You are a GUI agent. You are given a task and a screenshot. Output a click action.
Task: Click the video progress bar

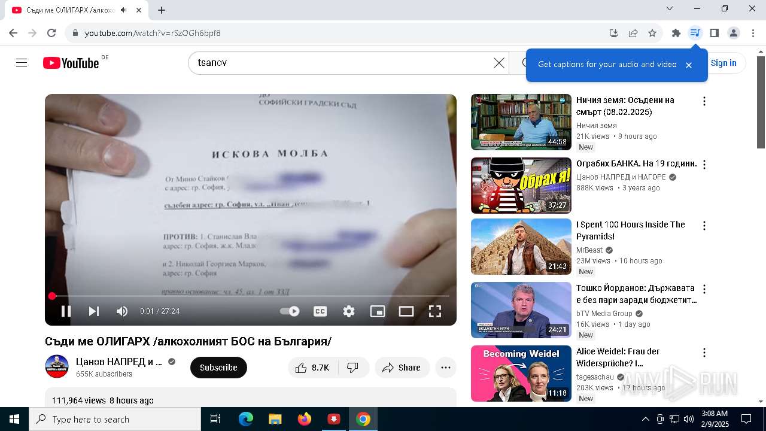pos(251,296)
